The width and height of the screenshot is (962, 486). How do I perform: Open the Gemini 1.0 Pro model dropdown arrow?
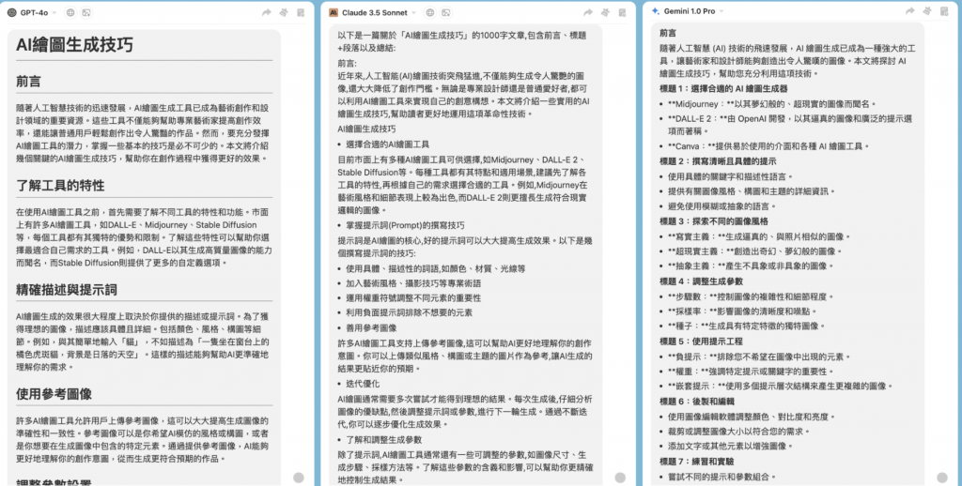tap(721, 11)
